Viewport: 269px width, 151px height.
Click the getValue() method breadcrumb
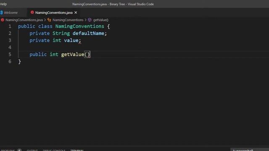pos(101,20)
